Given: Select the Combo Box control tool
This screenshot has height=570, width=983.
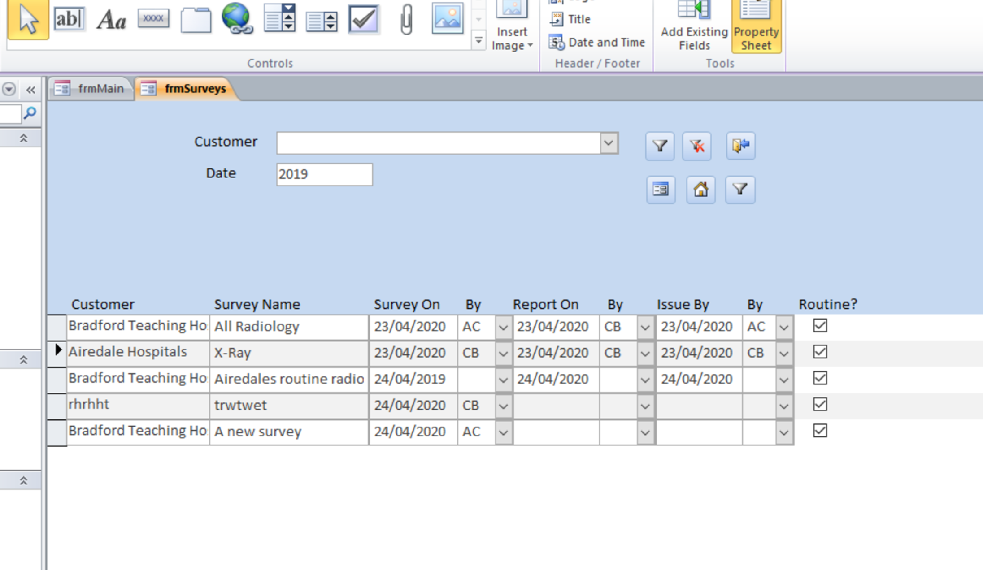Looking at the screenshot, I should pos(279,18).
